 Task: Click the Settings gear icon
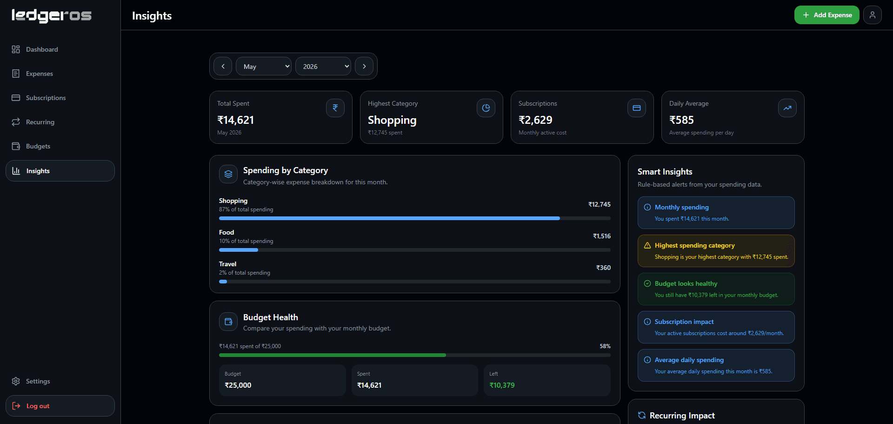[16, 381]
